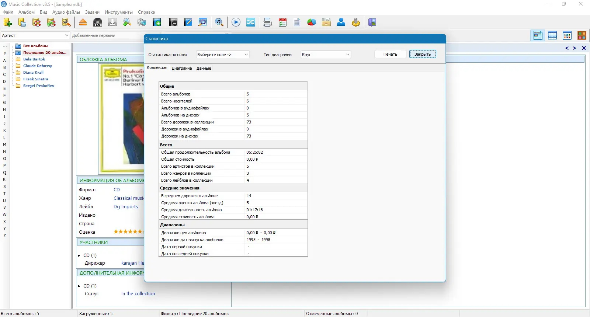Click the printer icon in toolbar

pos(267,22)
